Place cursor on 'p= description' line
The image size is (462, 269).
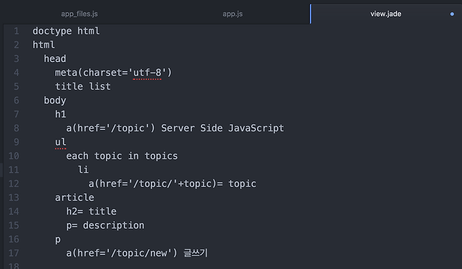[105, 225]
